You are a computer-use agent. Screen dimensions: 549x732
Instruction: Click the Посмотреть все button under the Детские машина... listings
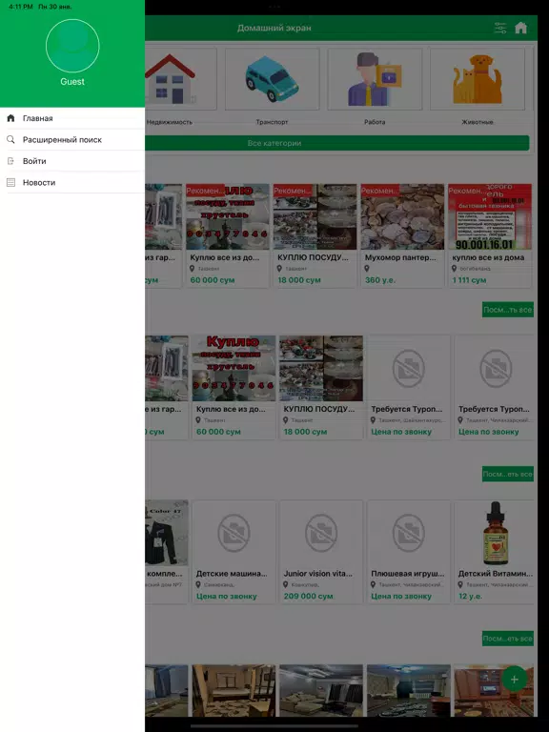(x=508, y=639)
